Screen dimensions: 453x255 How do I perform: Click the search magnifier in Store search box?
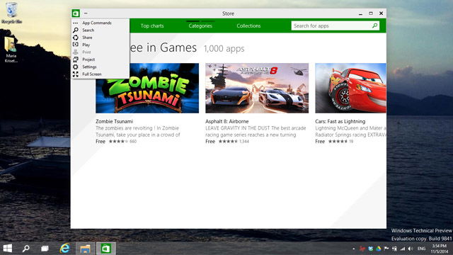point(374,25)
